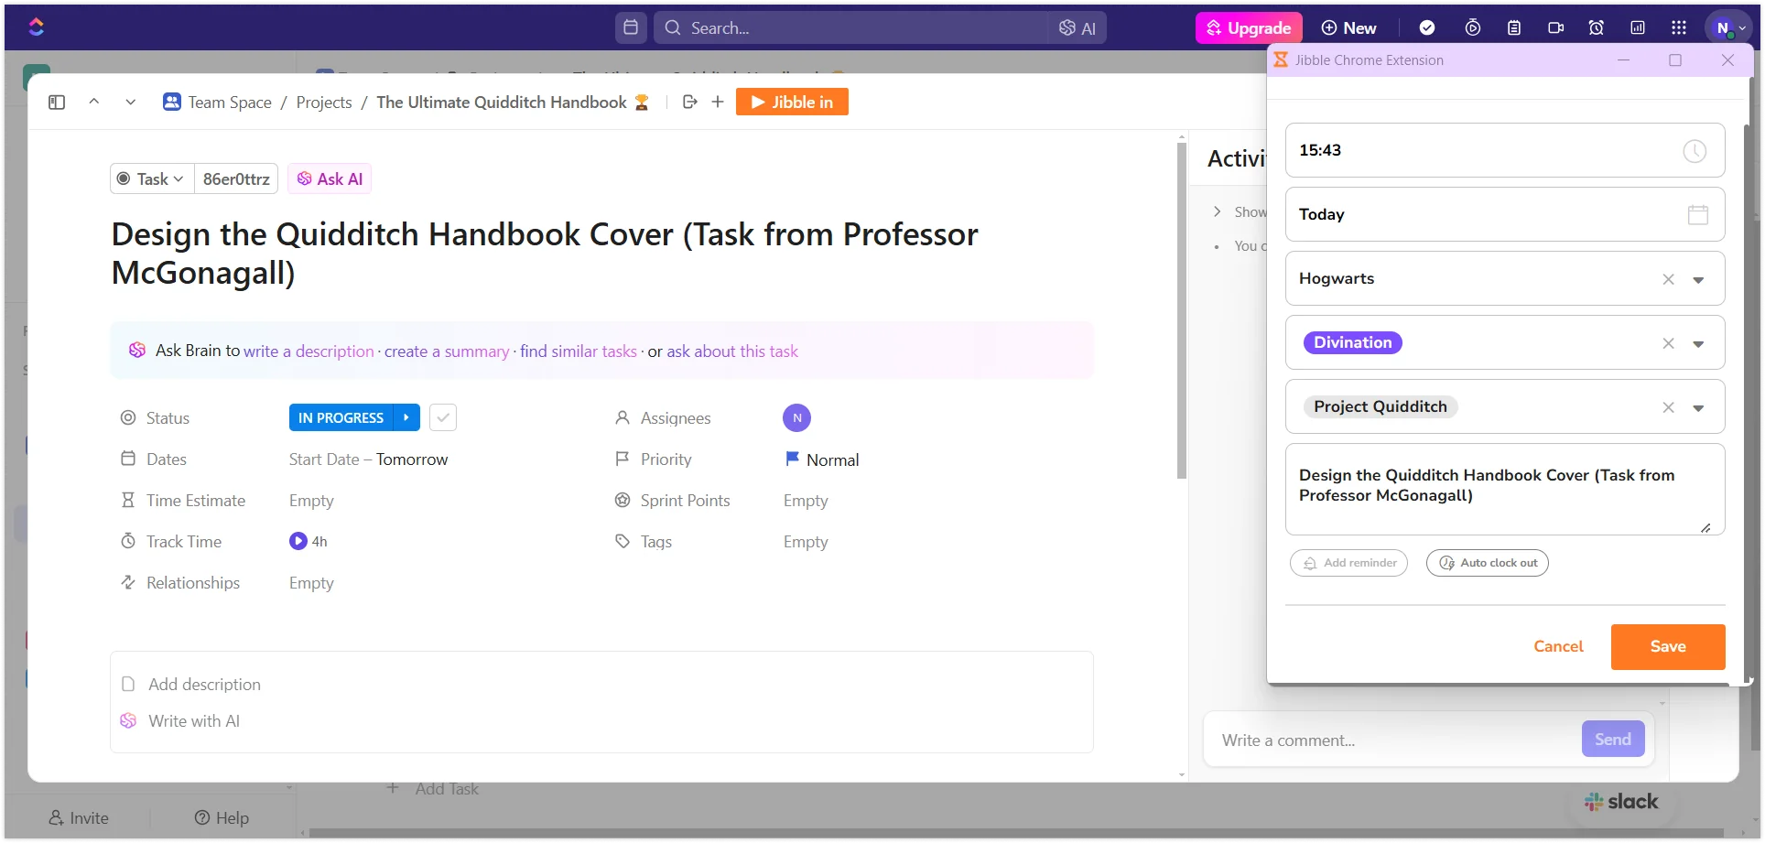Open the Task type dropdown
This screenshot has width=1765, height=843.
(x=152, y=178)
